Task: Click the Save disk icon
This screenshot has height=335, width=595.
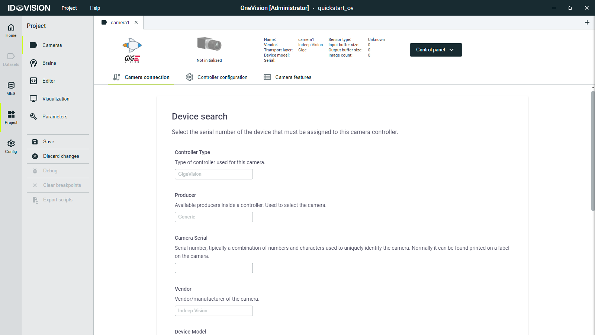Action: [x=35, y=142]
